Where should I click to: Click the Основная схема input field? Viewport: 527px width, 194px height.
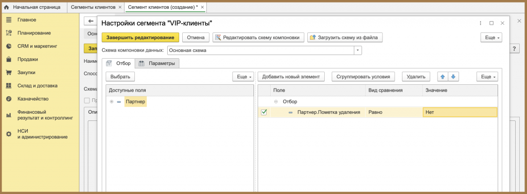pyautogui.click(x=260, y=50)
